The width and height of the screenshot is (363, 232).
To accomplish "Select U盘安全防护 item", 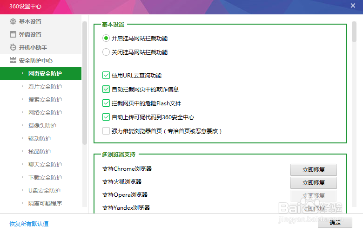I will (x=41, y=190).
